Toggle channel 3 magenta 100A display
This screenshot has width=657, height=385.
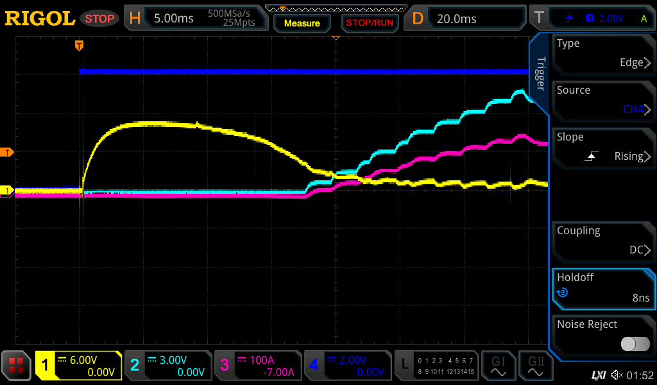click(257, 366)
